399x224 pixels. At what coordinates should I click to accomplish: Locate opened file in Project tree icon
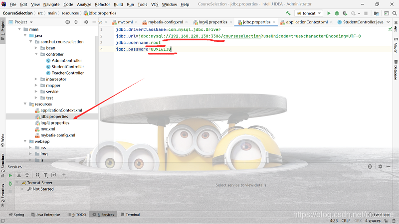click(67, 22)
